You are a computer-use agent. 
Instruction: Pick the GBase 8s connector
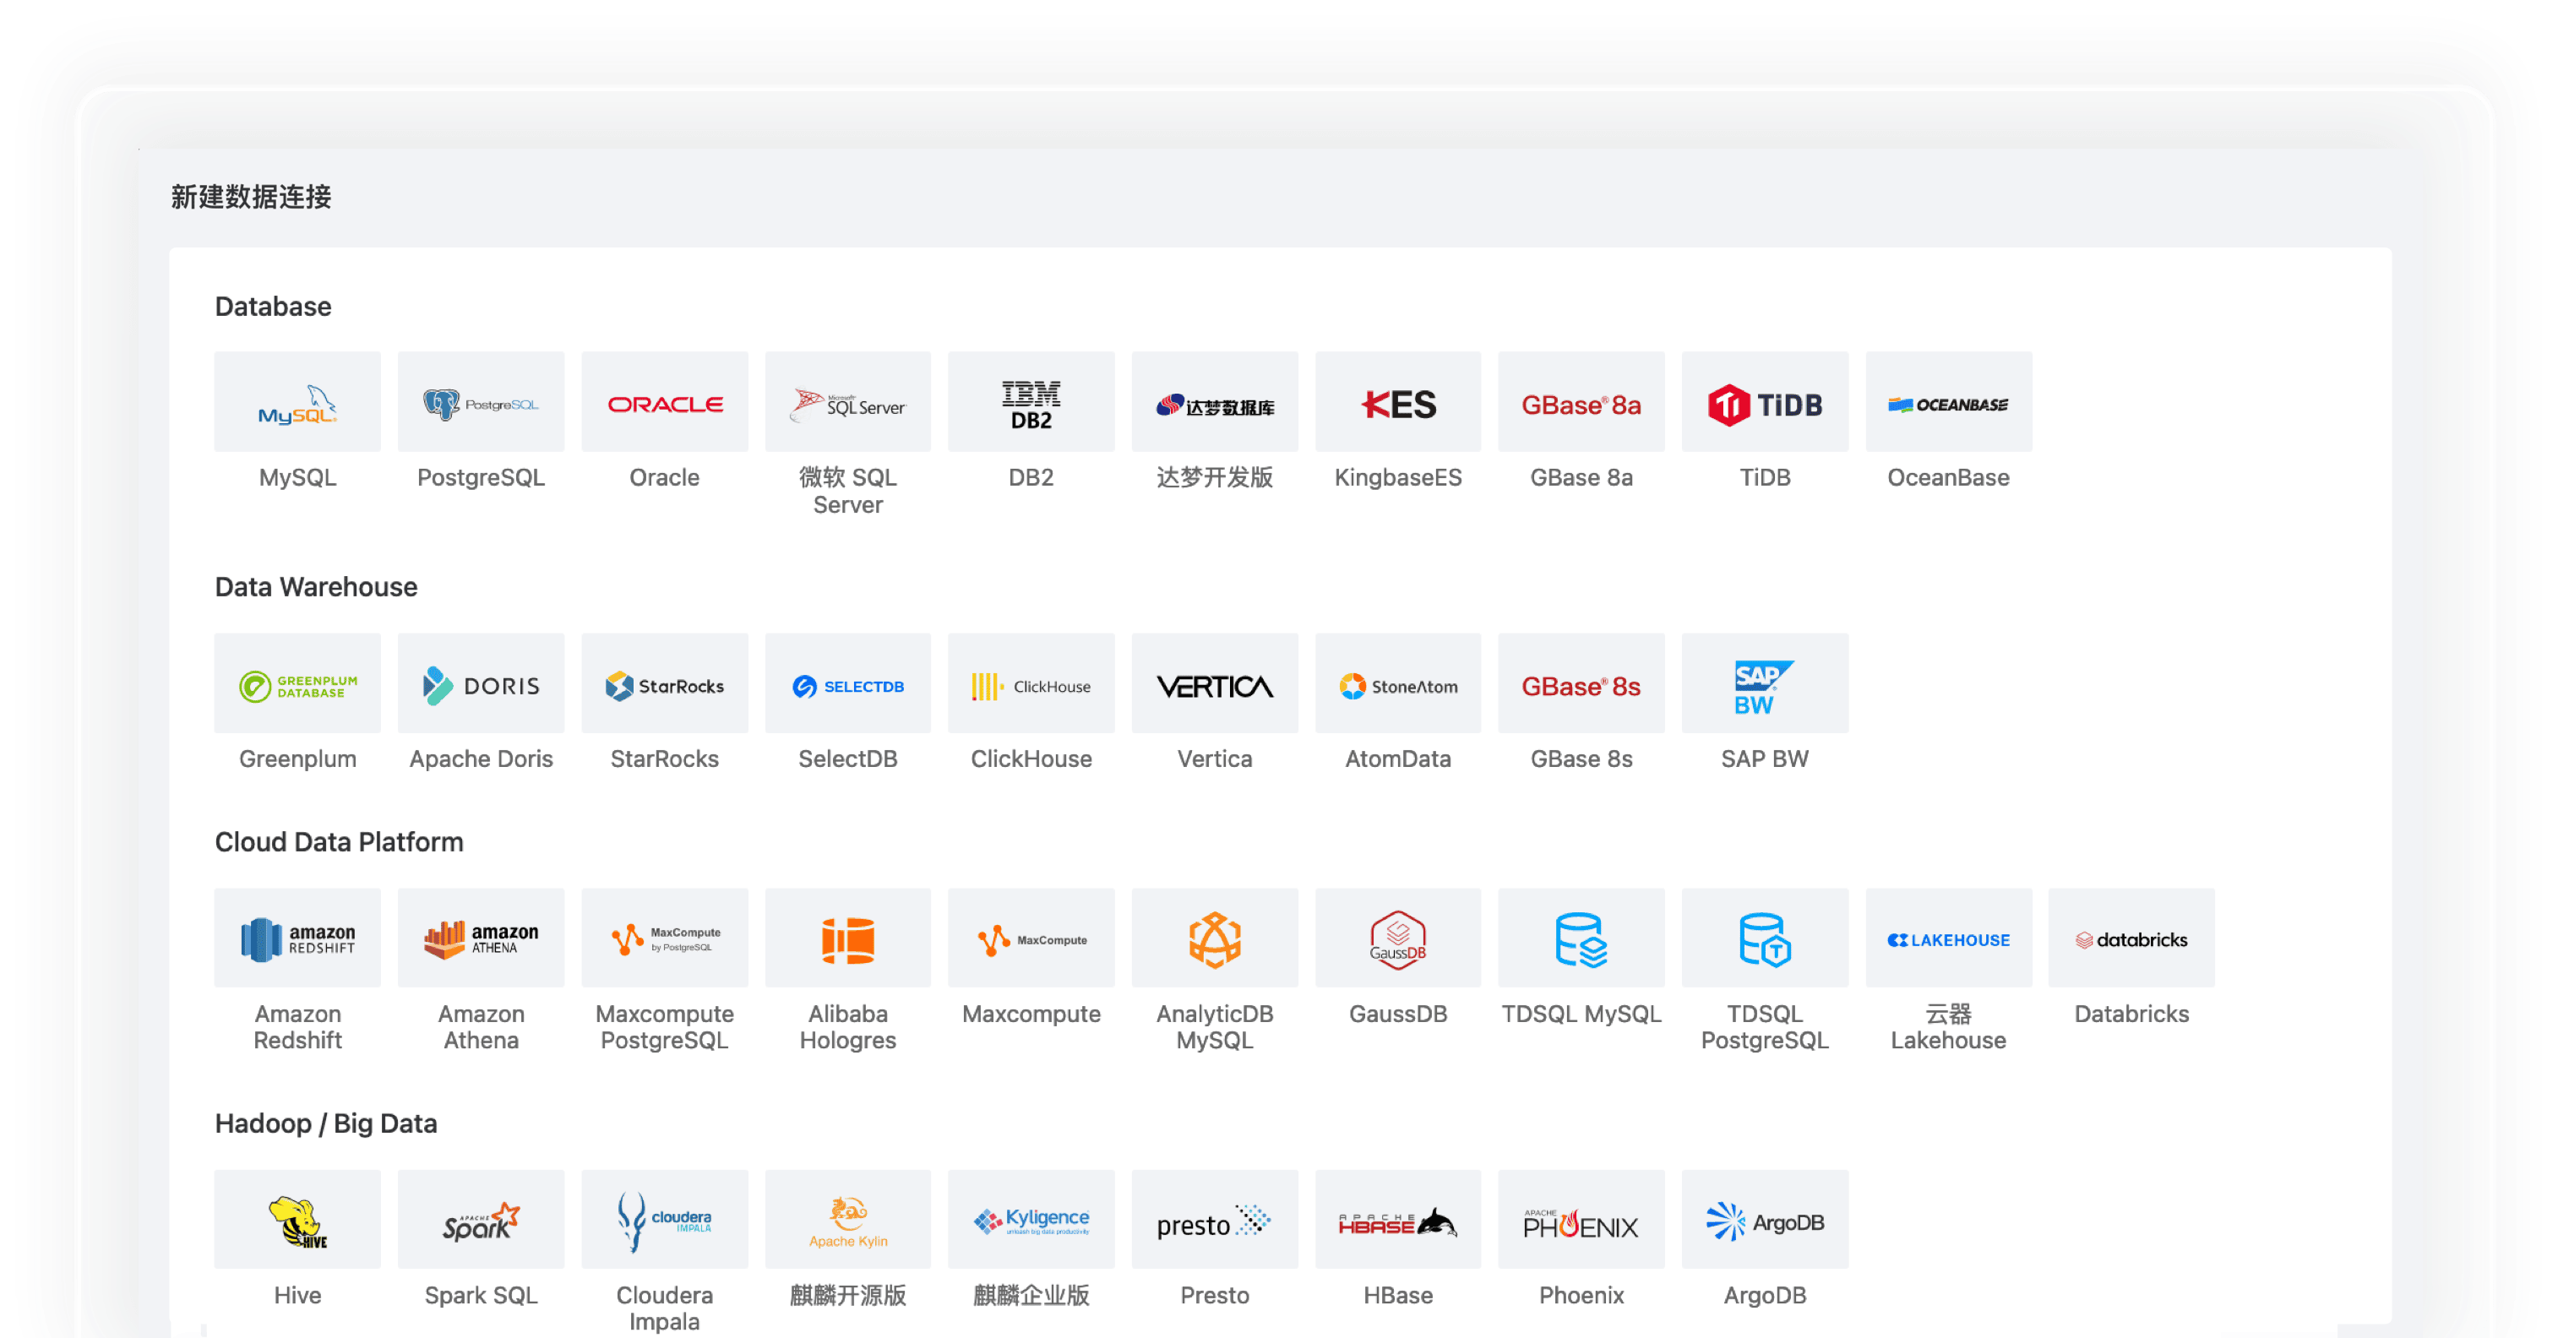1581,683
